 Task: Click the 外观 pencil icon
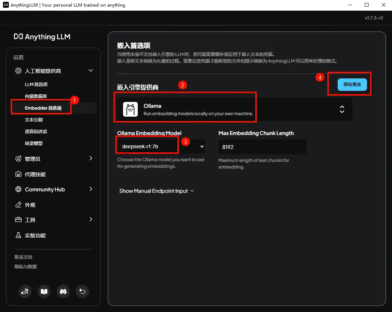click(x=18, y=205)
